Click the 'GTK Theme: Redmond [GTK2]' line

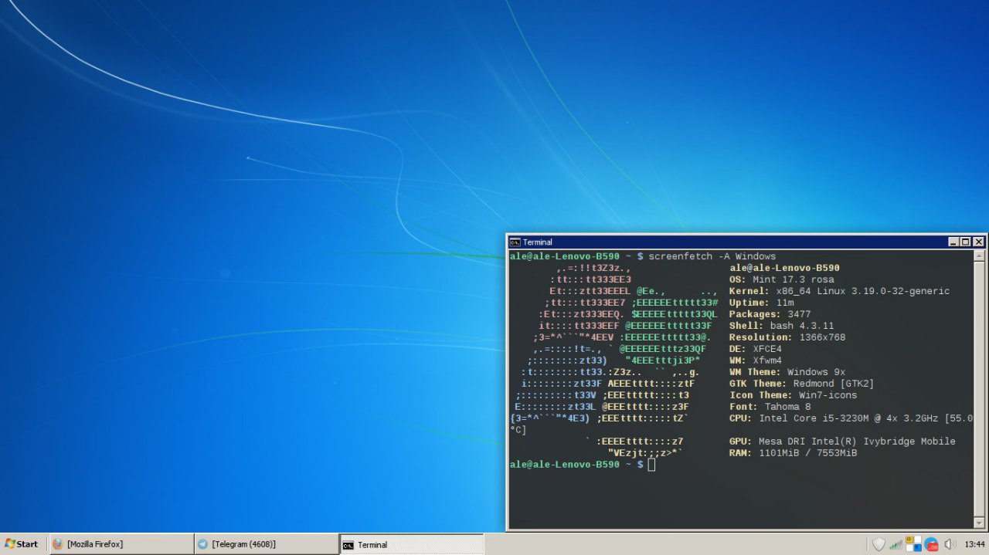(802, 384)
